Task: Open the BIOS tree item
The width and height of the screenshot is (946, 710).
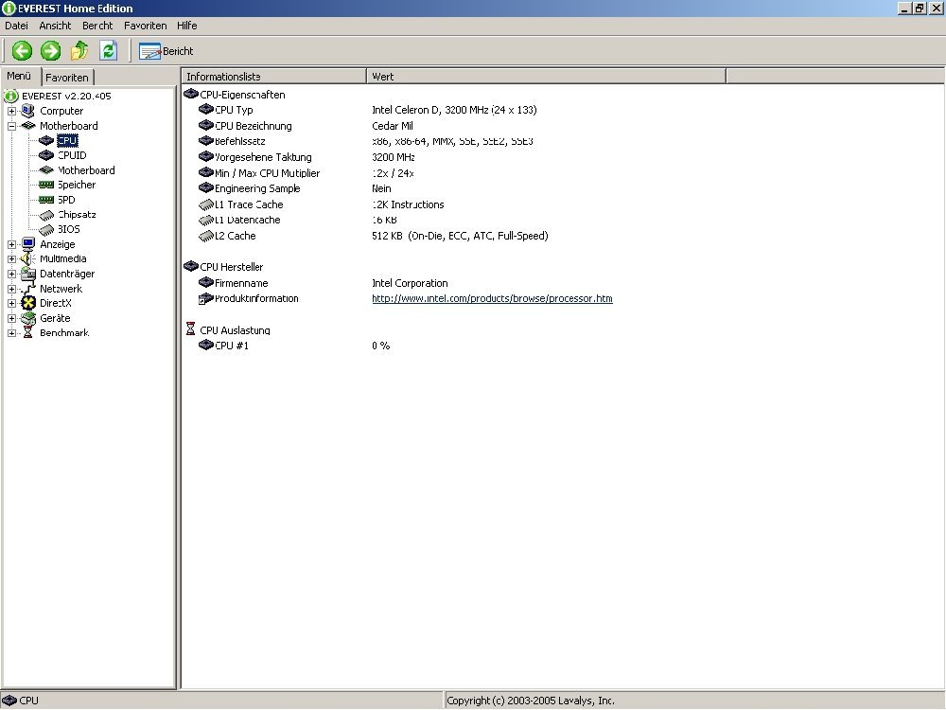Action: pos(69,229)
